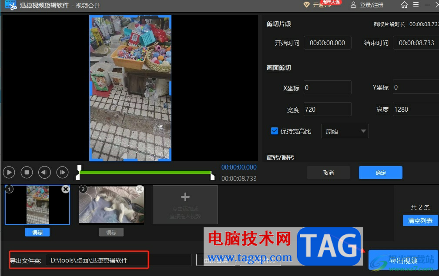Step back to the previous frame
439x276 pixels.
point(44,172)
